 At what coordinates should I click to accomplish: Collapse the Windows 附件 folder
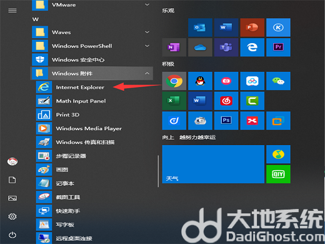92,73
